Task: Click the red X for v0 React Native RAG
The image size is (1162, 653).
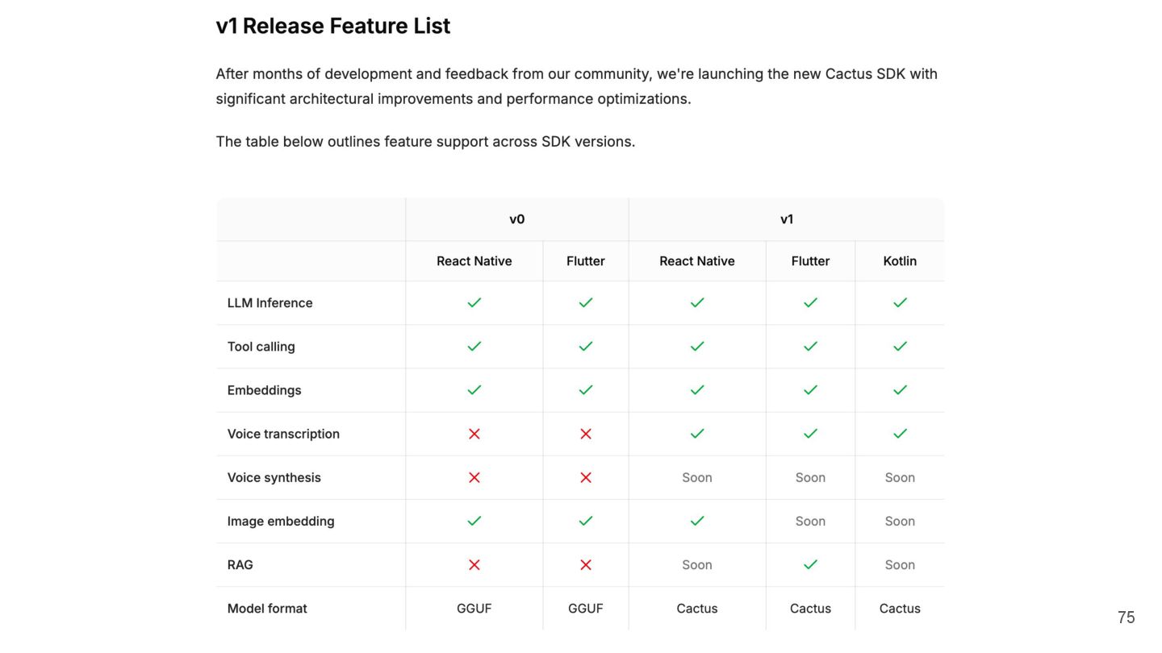Action: (474, 564)
